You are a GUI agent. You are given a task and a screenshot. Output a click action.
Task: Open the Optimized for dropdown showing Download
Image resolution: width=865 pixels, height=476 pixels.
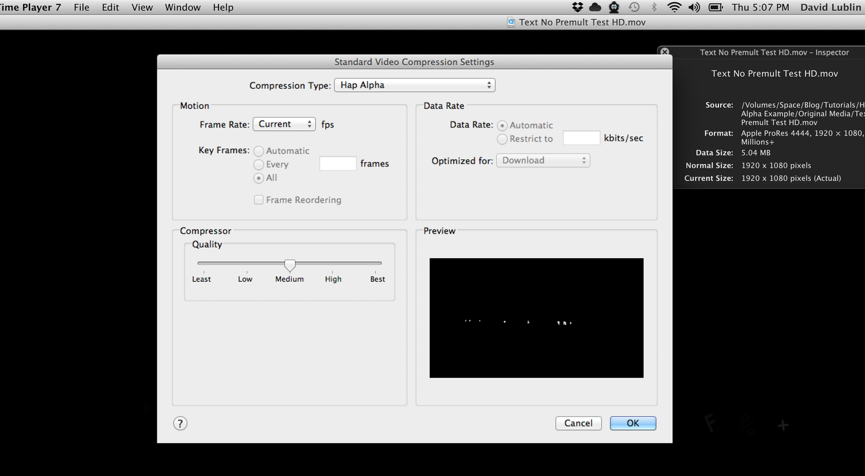(x=542, y=160)
